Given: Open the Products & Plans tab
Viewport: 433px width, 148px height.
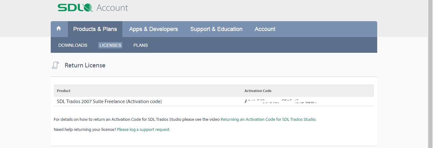Looking at the screenshot, I should coord(95,29).
